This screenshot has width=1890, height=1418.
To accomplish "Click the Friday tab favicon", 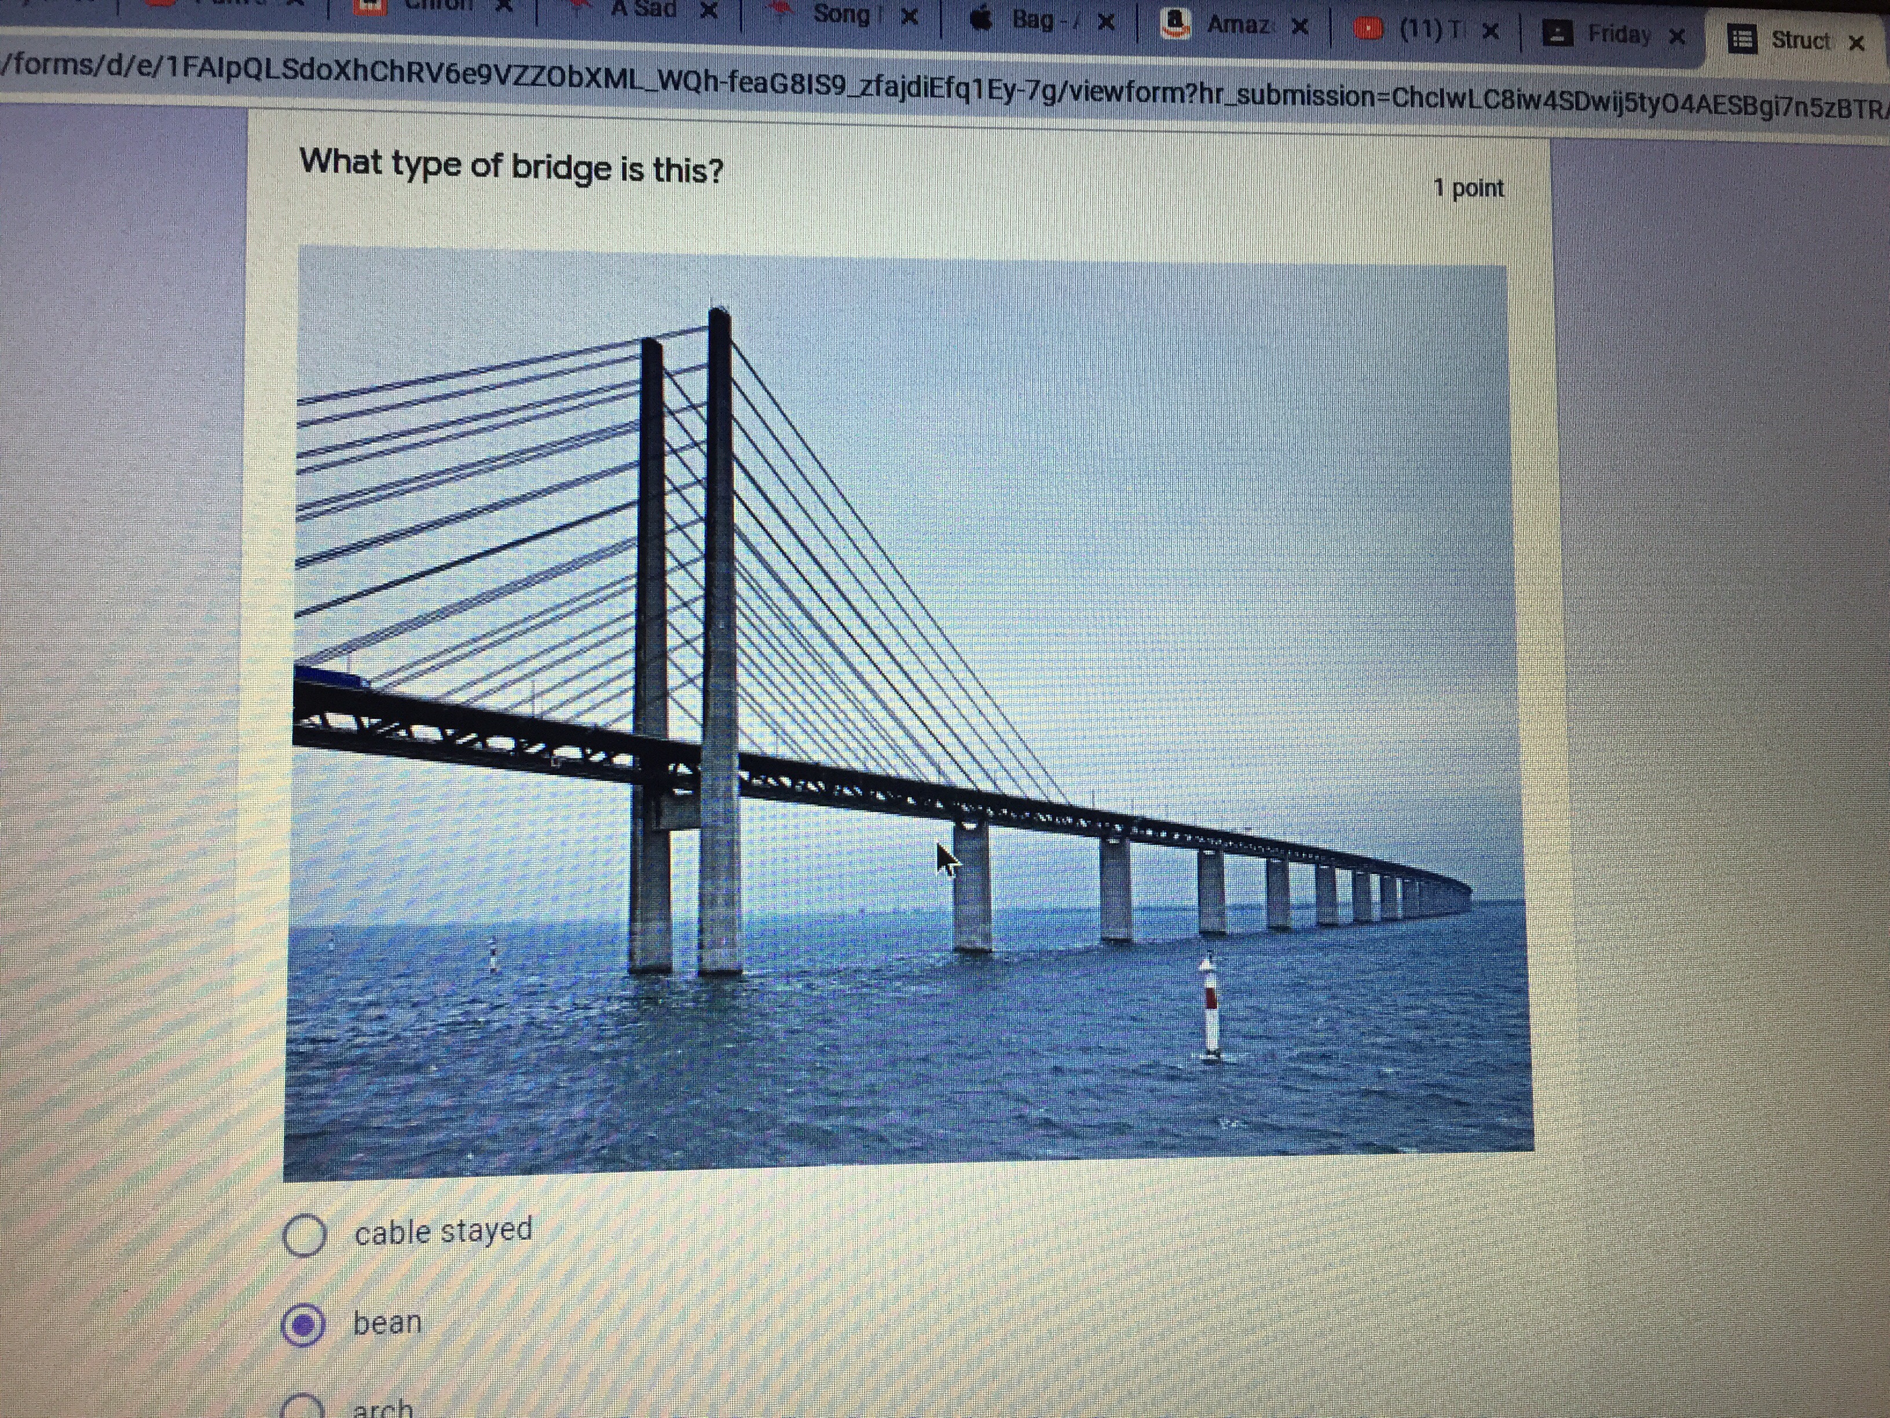I will (x=1558, y=34).
